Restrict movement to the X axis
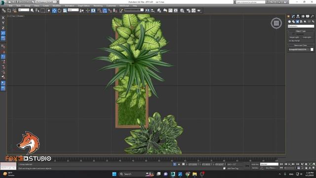 pyautogui.click(x=3, y=18)
